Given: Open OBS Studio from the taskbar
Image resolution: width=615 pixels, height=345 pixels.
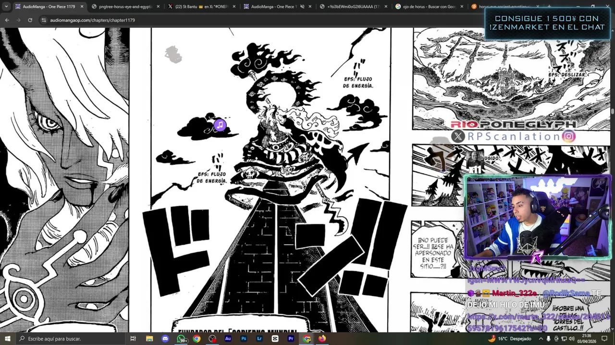Looking at the screenshot, I should (x=212, y=339).
